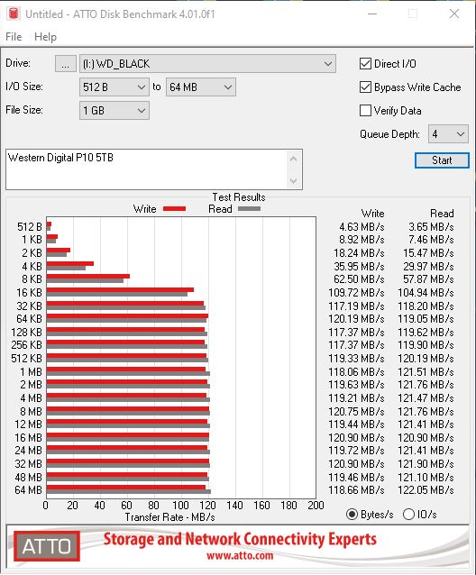
Task: Disable the Bypass Write Cache checkbox
Action: tap(365, 87)
